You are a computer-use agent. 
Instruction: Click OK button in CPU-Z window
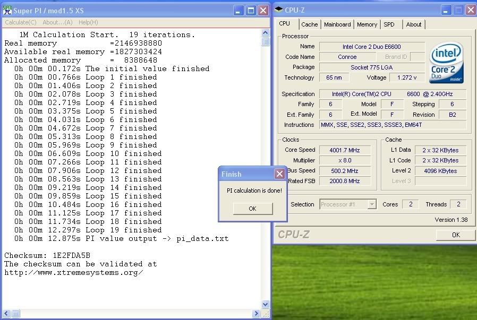coord(456,235)
